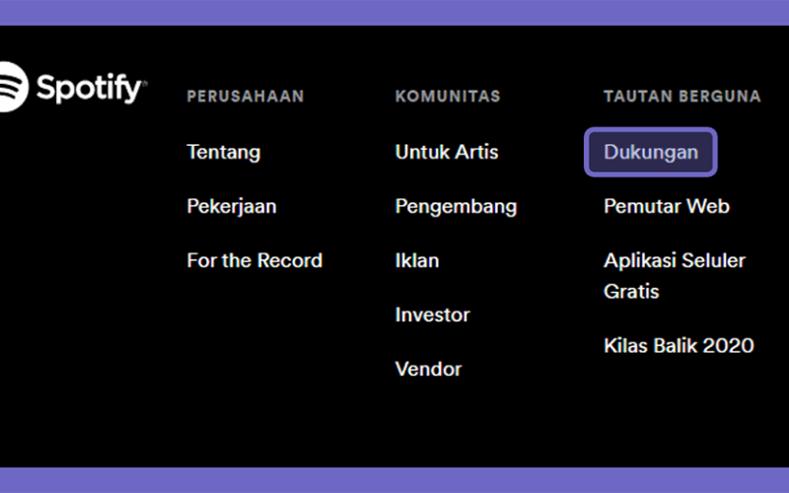
Task: Open the Tentang link
Action: click(x=224, y=152)
